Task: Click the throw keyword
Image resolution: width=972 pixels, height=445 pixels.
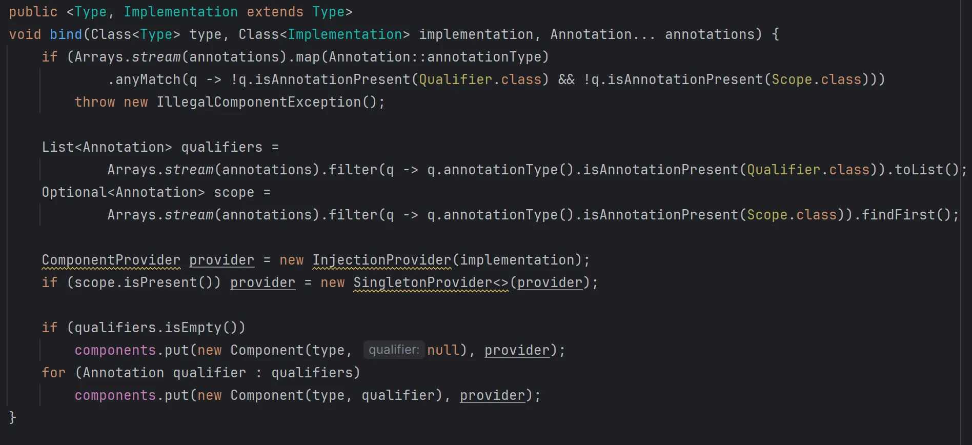Action: 94,102
